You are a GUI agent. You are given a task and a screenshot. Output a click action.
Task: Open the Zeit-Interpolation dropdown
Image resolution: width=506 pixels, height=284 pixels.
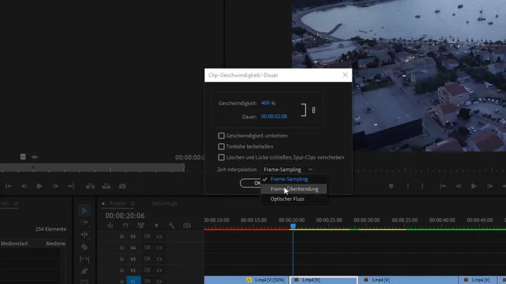coord(287,170)
